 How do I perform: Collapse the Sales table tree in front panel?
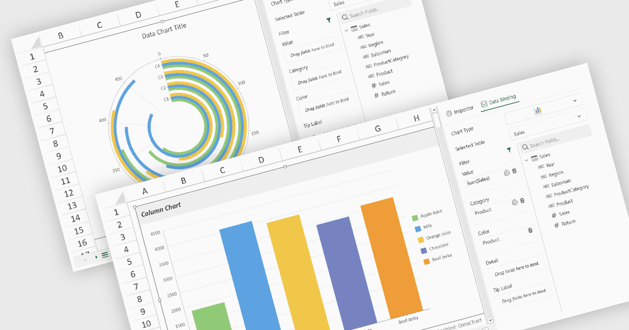[526, 159]
